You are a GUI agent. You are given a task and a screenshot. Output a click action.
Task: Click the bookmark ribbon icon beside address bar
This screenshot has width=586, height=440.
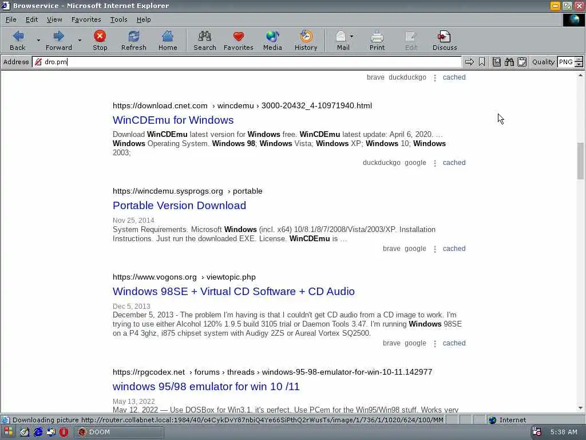[x=482, y=62]
